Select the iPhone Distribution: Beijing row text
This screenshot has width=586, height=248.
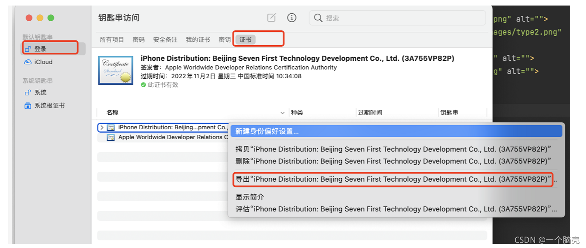point(173,128)
